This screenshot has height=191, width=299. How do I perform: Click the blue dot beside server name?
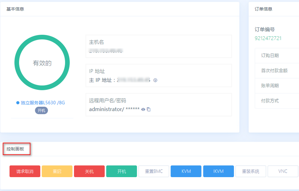click(18, 103)
